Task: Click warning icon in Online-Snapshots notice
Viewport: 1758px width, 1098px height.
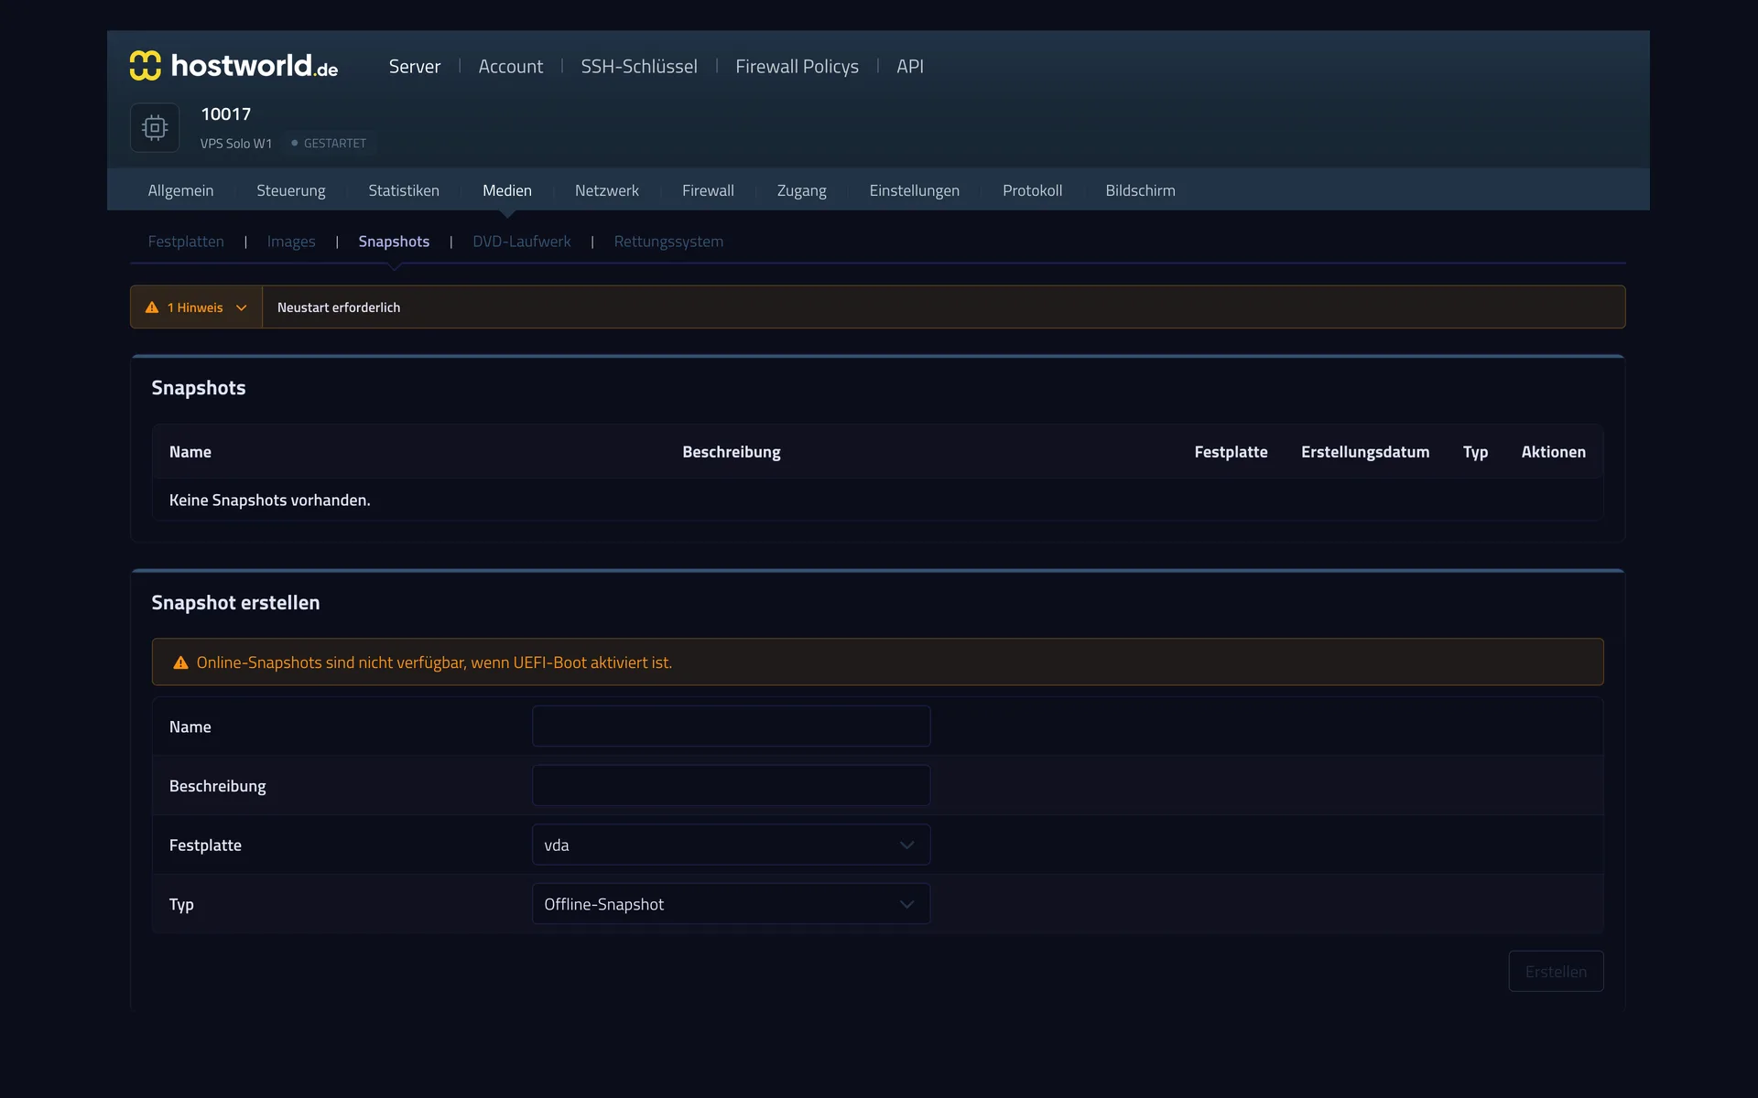Action: (180, 662)
